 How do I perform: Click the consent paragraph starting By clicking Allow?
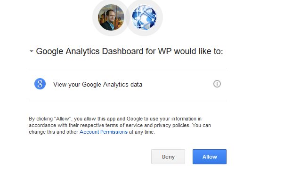120,125
